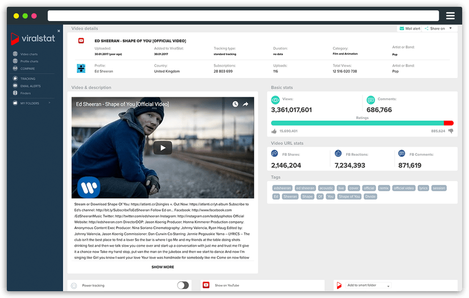Click the FB Reactions thumbs icon
Viewport: 469px width, 298px height.
338,154
